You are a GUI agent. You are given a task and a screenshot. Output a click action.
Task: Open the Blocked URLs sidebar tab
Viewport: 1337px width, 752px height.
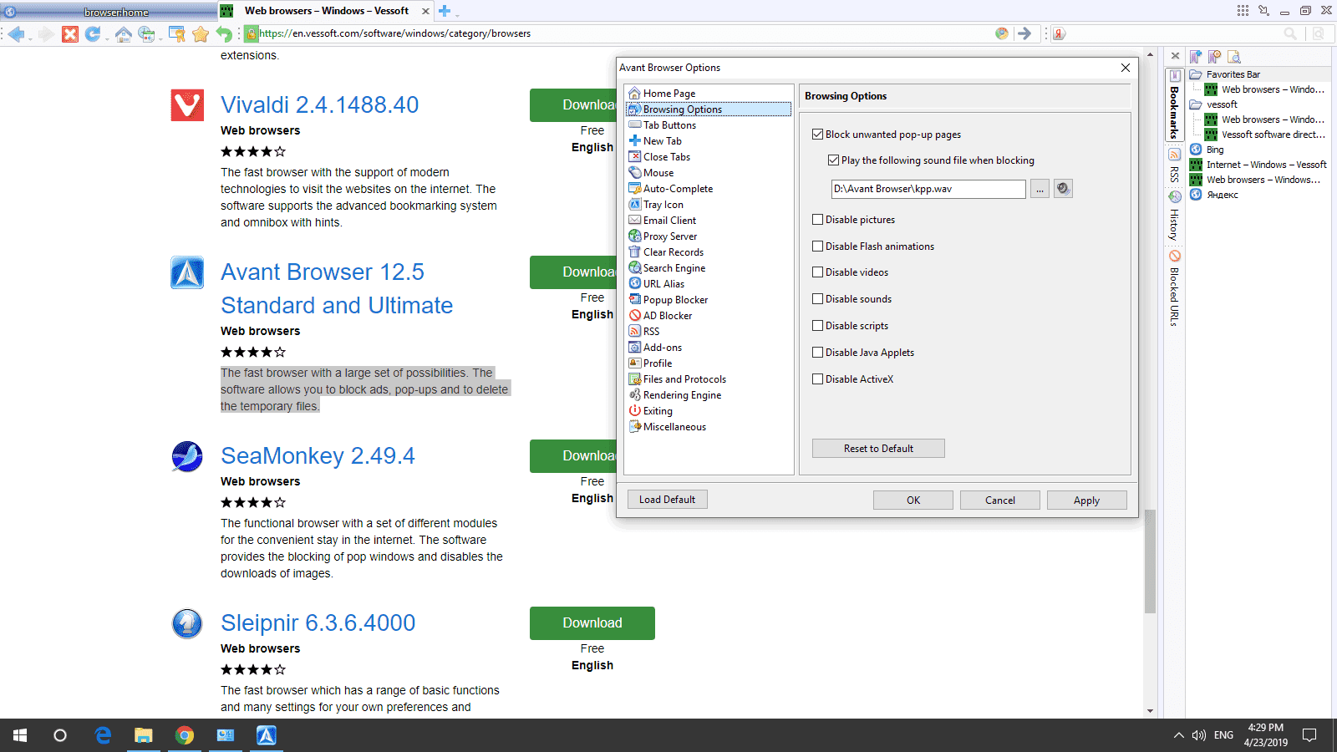(1174, 289)
